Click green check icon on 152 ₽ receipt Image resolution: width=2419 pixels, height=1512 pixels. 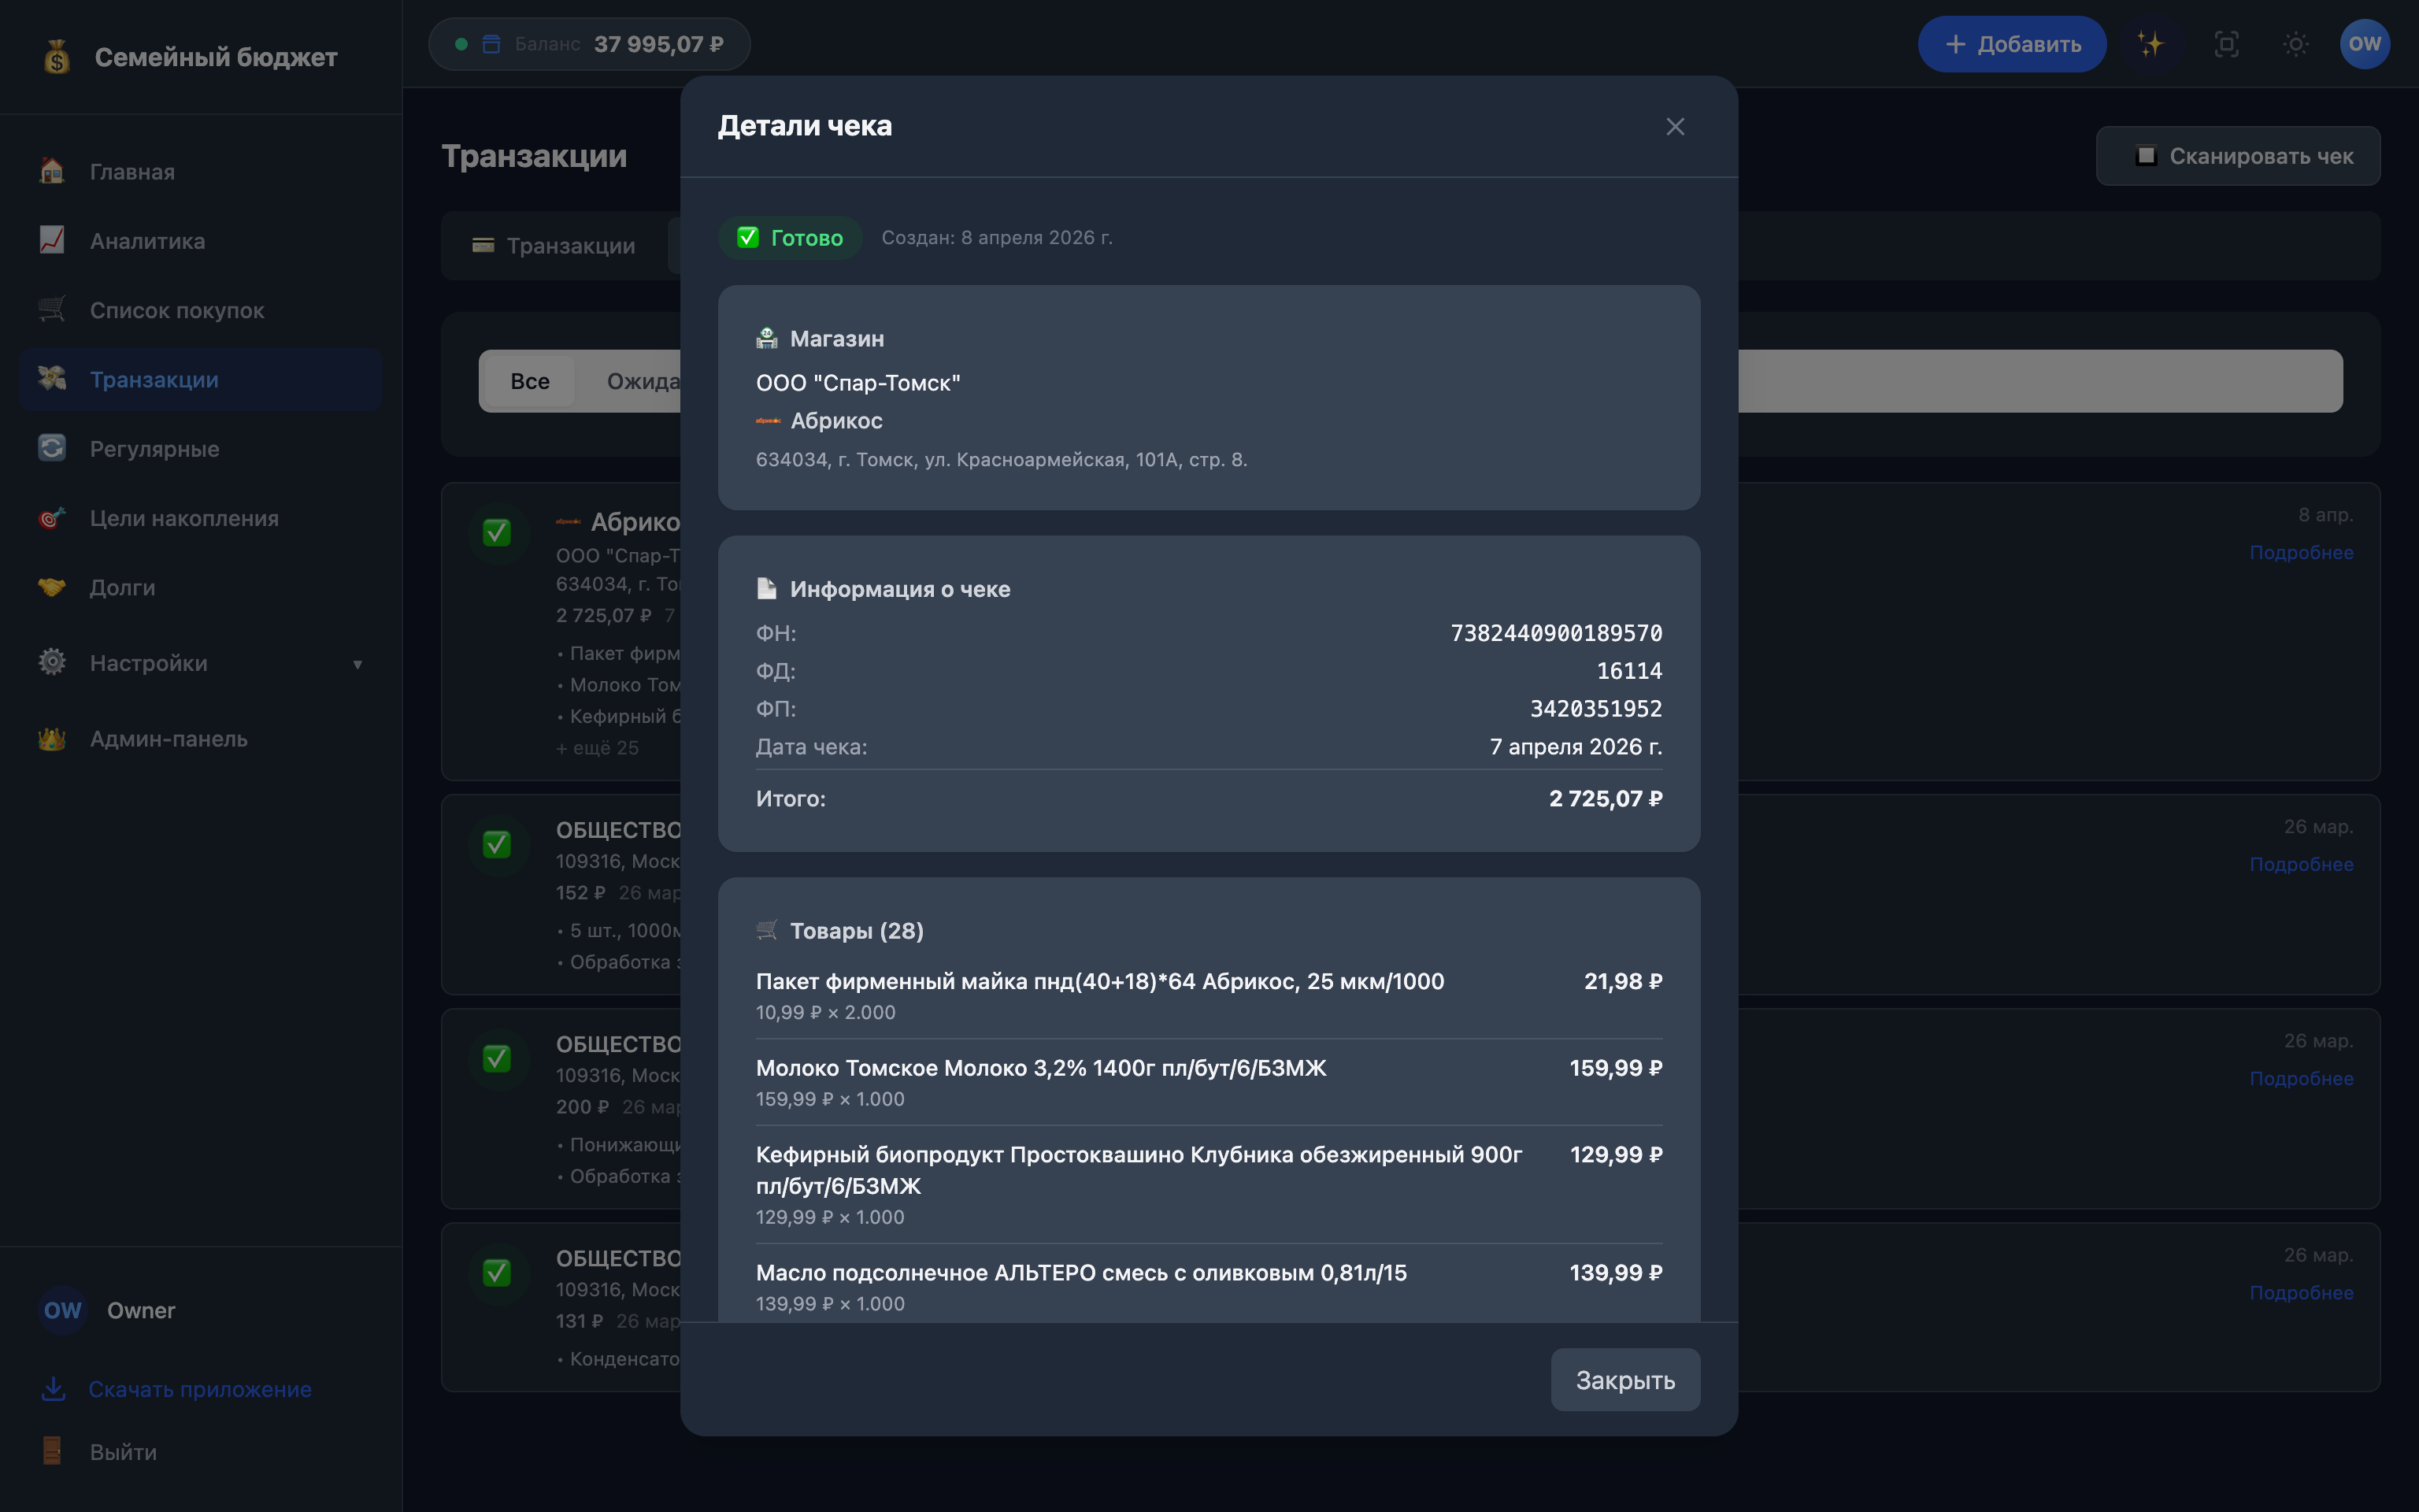(497, 844)
